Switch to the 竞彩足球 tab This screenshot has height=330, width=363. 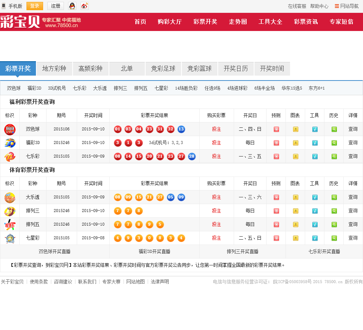[163, 69]
